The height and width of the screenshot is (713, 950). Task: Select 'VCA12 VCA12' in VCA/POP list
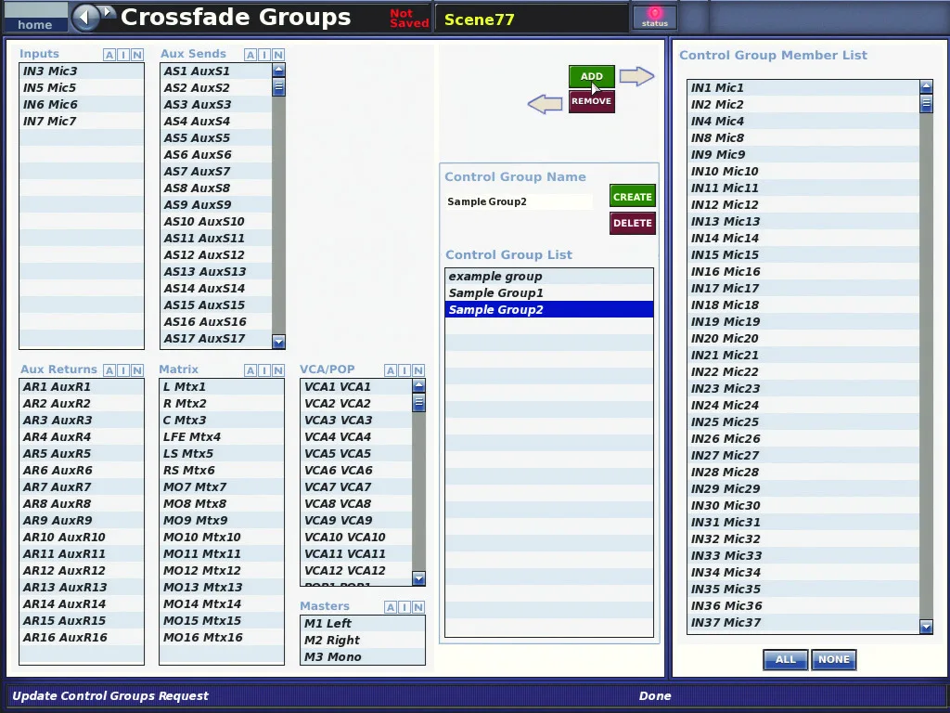click(x=356, y=571)
